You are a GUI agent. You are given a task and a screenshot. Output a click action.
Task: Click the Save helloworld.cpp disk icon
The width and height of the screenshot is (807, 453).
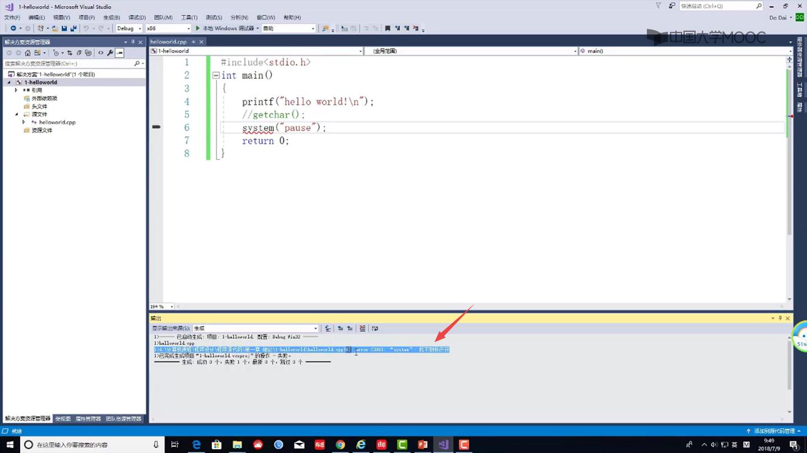click(64, 29)
